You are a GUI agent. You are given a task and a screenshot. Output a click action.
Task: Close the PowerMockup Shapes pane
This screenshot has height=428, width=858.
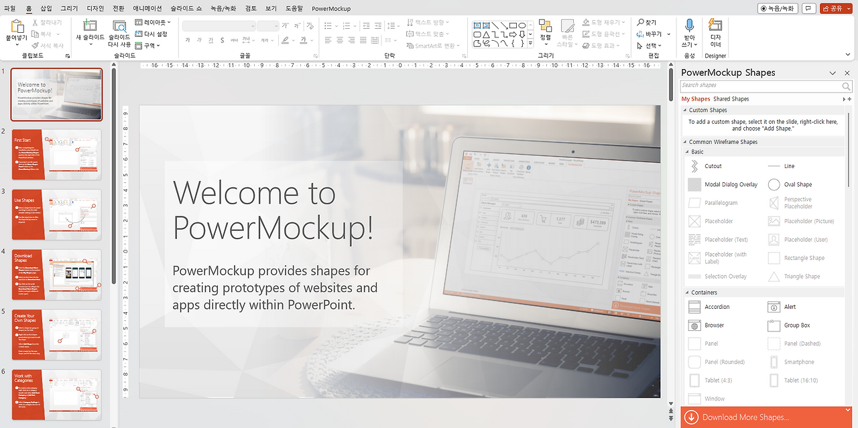(846, 73)
